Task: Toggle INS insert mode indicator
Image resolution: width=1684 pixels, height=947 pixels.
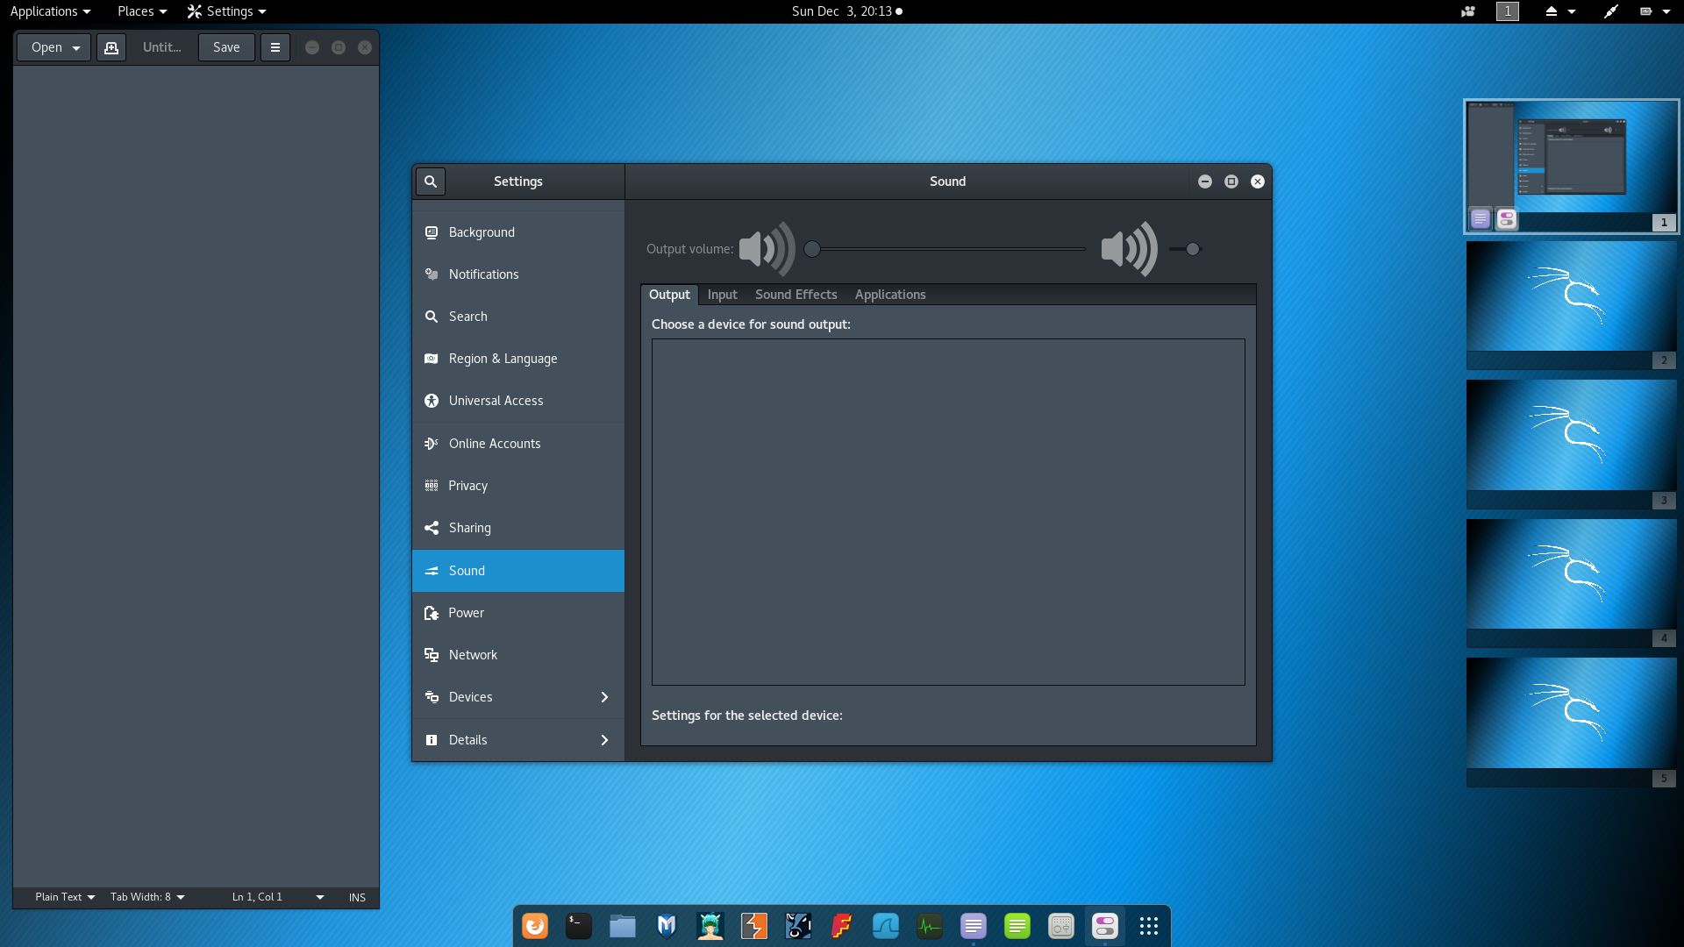Action: [x=357, y=897]
